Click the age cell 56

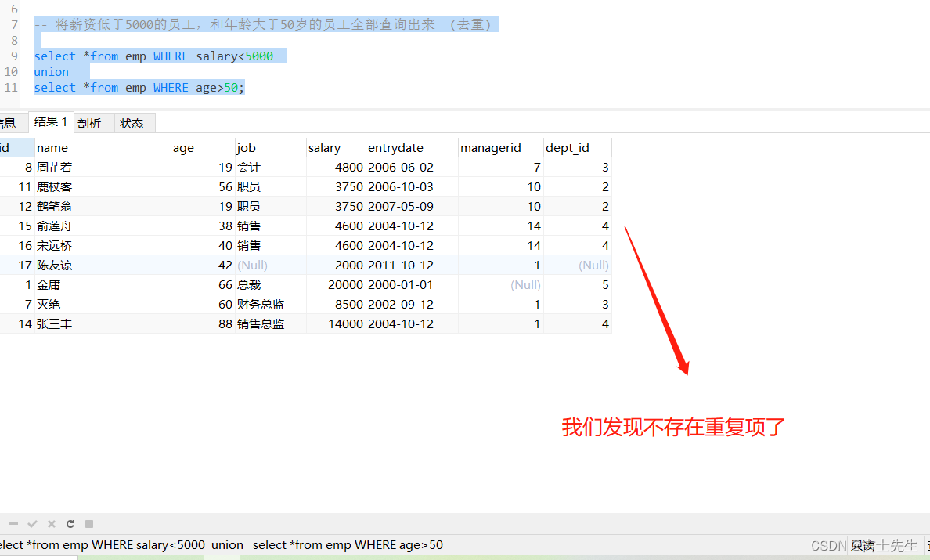point(203,187)
